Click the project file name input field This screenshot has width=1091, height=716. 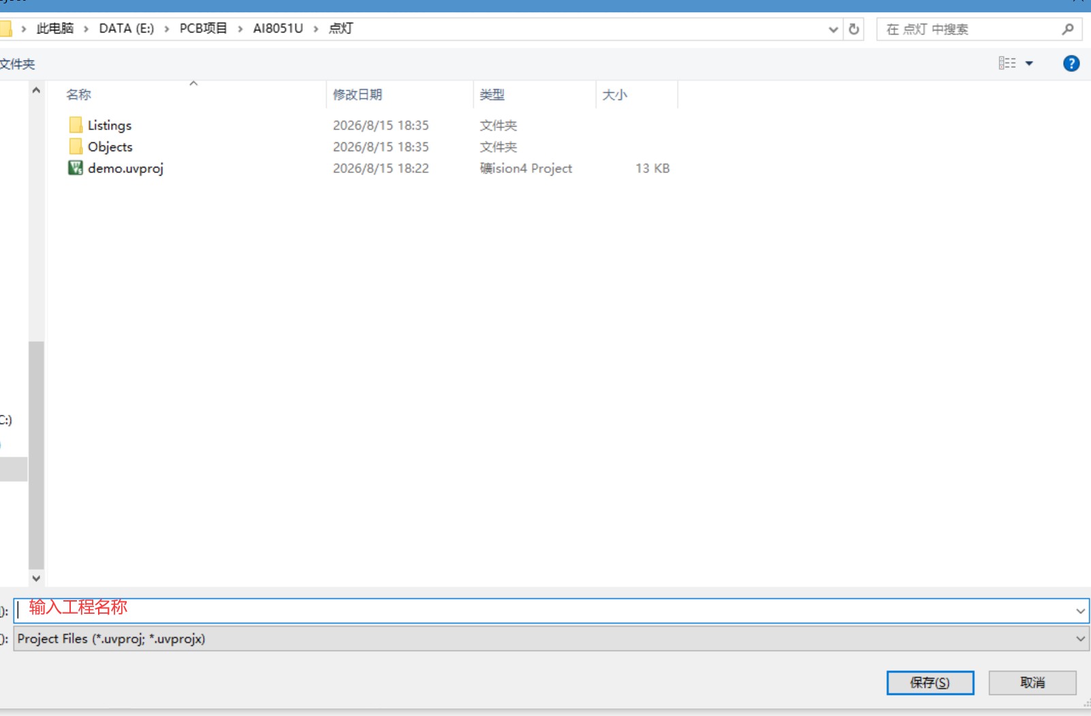[552, 610]
